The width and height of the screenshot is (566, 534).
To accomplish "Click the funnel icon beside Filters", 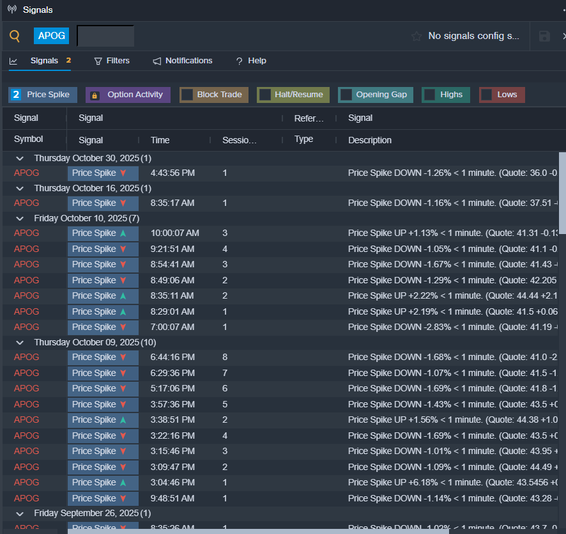I will click(98, 61).
